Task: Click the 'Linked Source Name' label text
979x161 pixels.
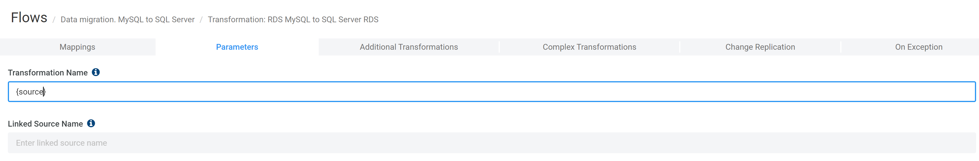Action: click(x=45, y=124)
